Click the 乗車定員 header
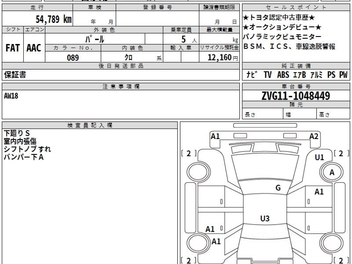The image size is (352, 264). (181, 30)
